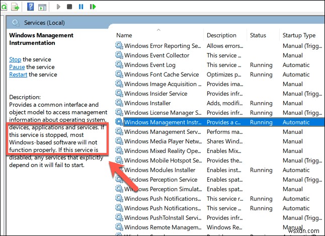This screenshot has height=236, width=325.
Task: Sort by the Startup Type column header
Action: (x=299, y=35)
